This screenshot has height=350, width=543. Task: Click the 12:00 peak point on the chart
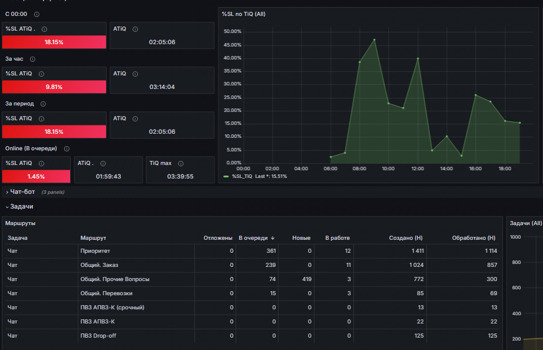pos(418,58)
